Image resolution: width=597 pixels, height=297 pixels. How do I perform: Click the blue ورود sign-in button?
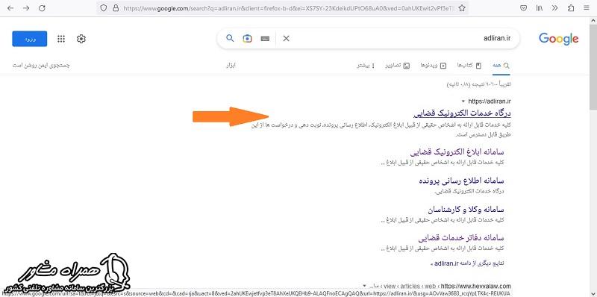[30, 39]
